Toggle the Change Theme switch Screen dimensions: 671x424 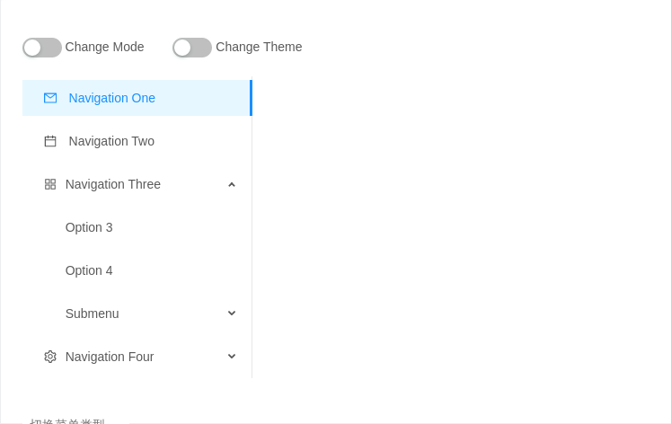coord(192,48)
